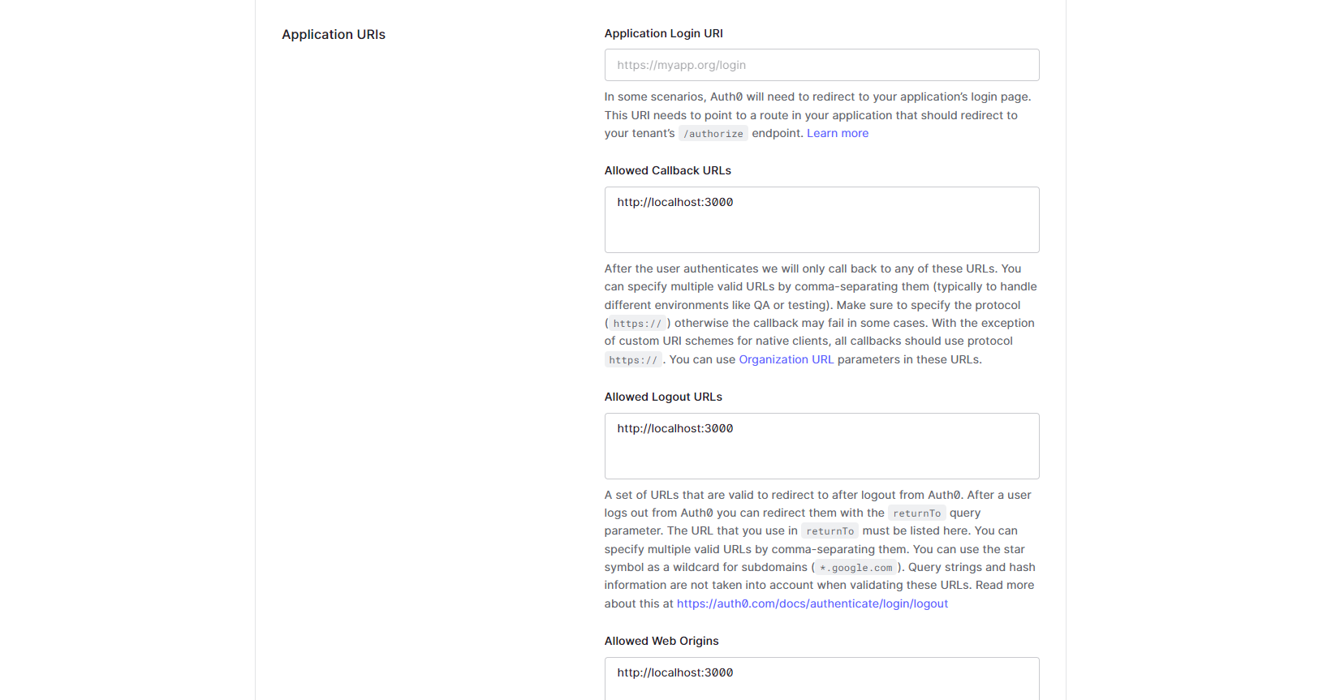Screen dimensions: 1323x700
Task: Select the localhost URL in Logout URLs box
Action: 675,428
